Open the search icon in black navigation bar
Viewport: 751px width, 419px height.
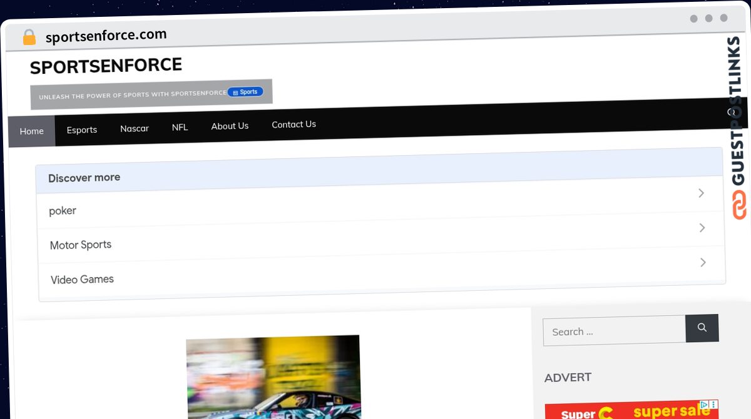pyautogui.click(x=730, y=112)
